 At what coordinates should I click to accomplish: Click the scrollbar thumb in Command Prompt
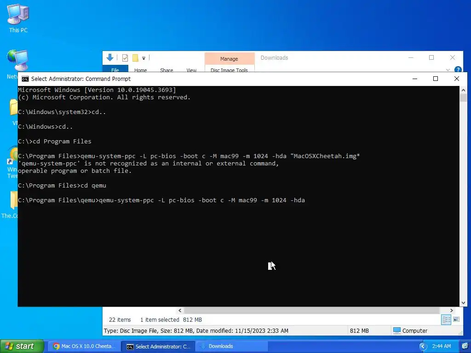coord(463,97)
